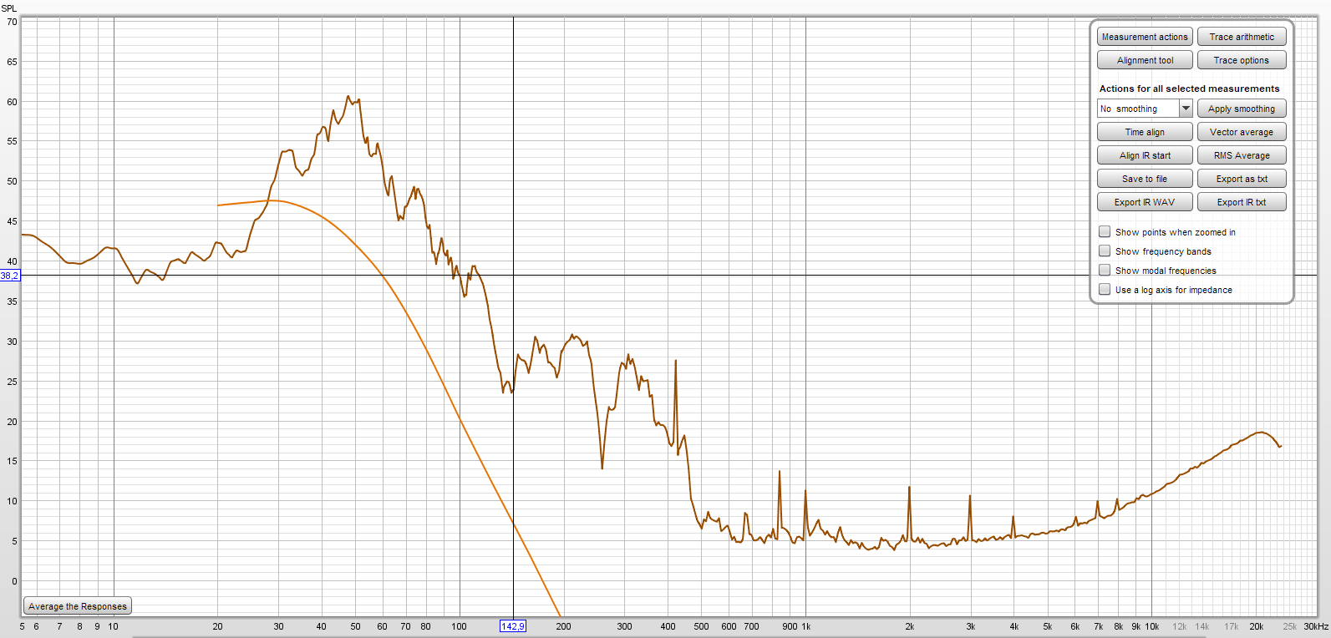Click the 100 Hz axis label
The width and height of the screenshot is (1331, 638).
(459, 626)
